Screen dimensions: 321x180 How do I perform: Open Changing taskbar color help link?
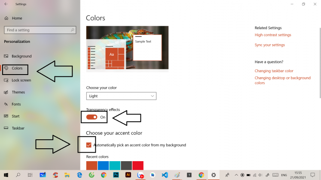tap(274, 71)
